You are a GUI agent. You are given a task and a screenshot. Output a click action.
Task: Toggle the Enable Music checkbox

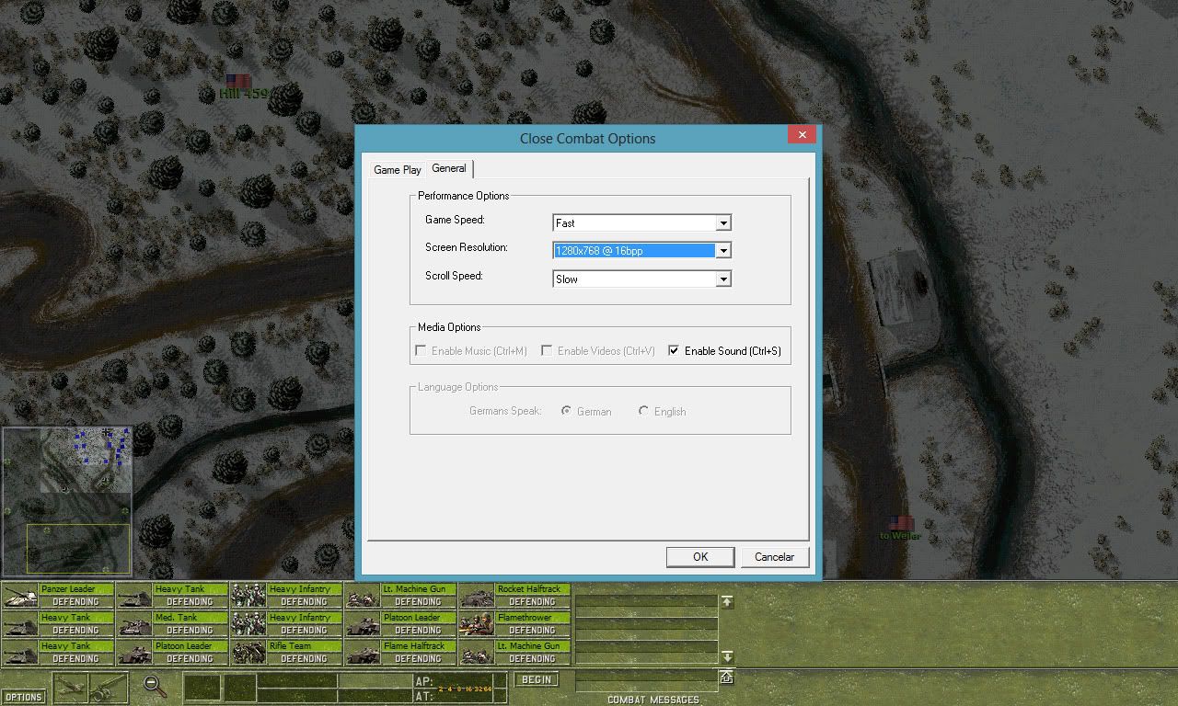click(x=421, y=350)
